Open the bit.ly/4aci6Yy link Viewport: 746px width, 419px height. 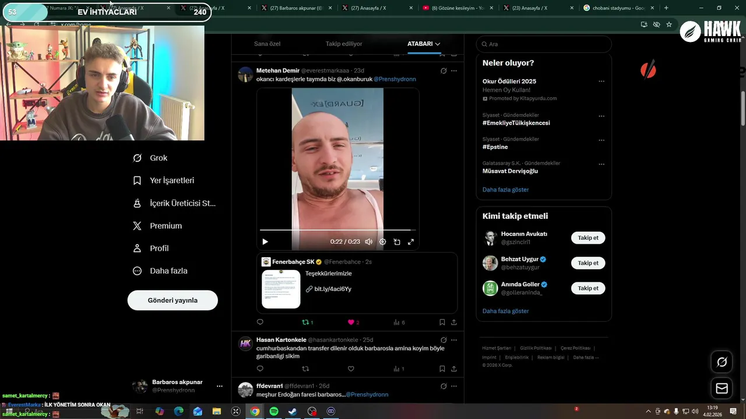[332, 289]
